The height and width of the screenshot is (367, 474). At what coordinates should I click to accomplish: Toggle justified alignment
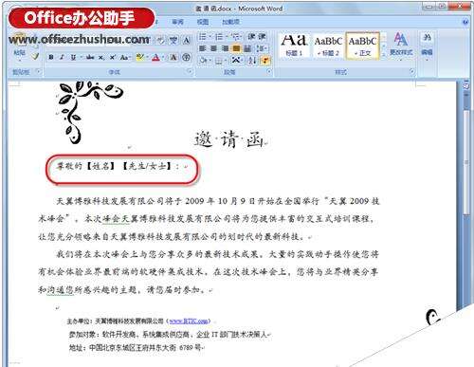coord(236,48)
